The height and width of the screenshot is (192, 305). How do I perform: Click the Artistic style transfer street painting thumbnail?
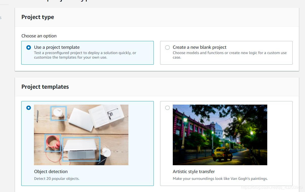click(220, 135)
